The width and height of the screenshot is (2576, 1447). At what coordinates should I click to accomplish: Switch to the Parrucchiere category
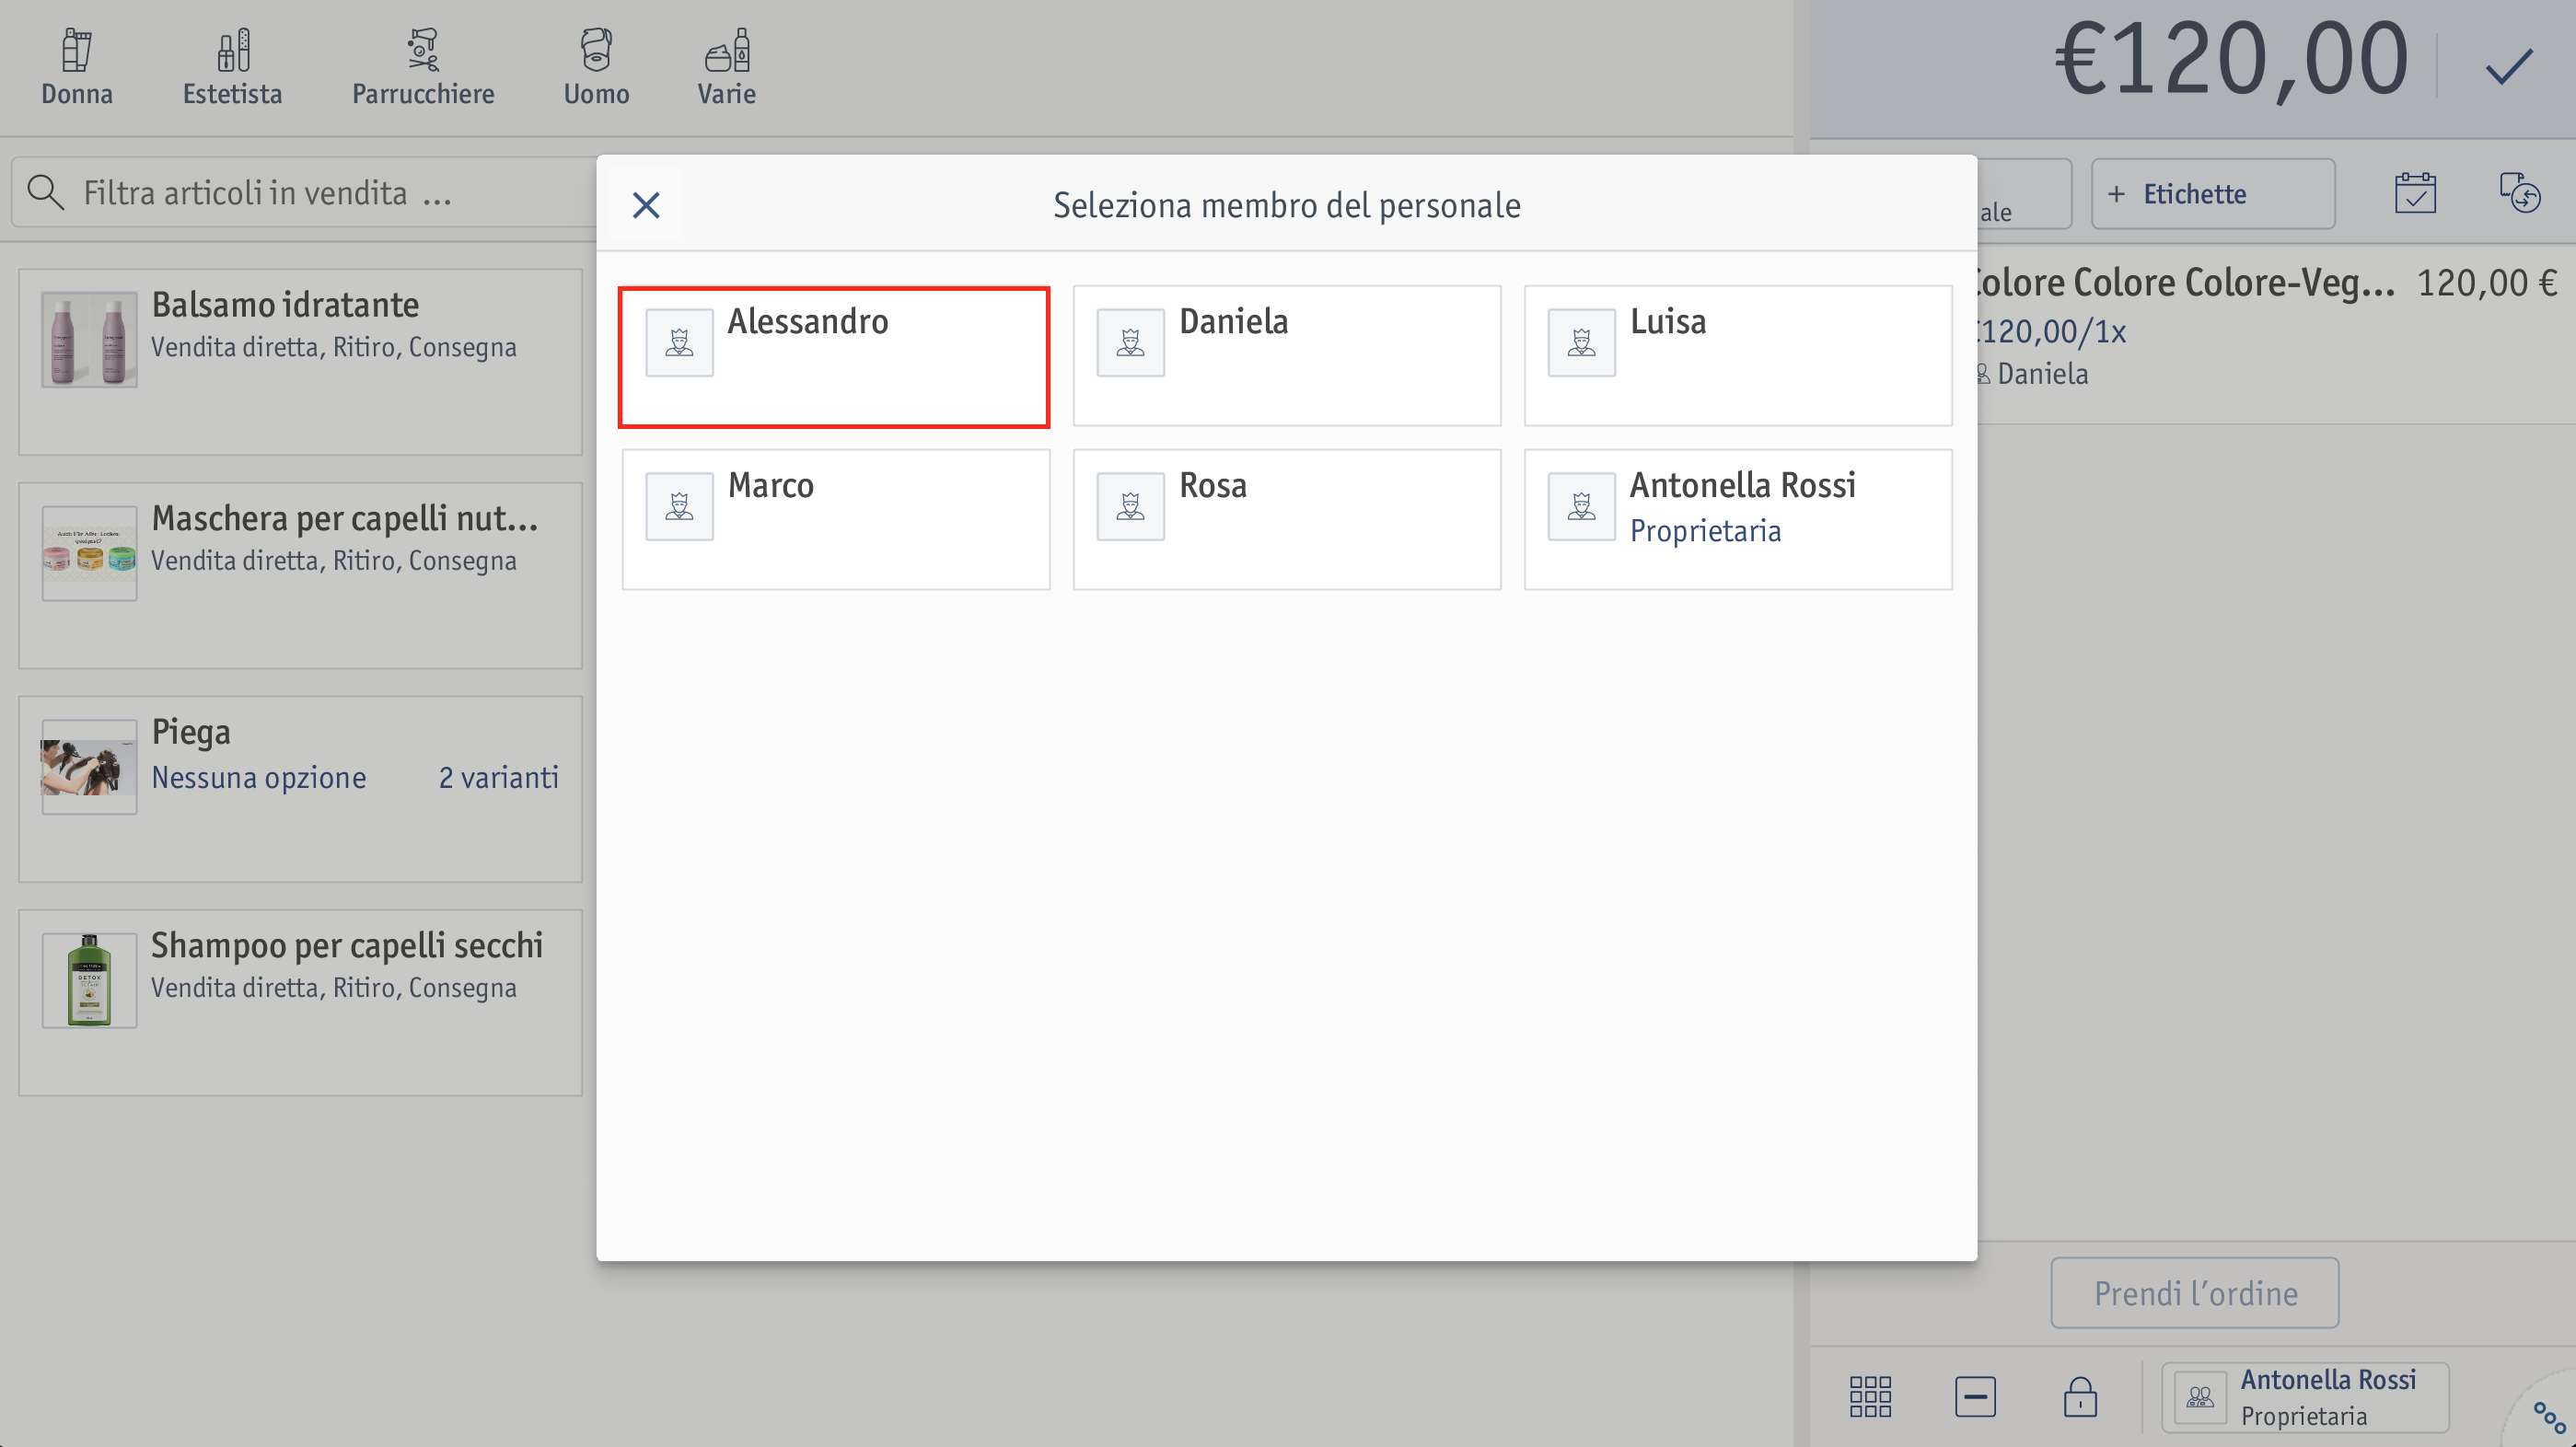[423, 67]
